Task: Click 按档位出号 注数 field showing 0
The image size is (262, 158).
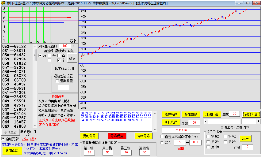Action: tap(248, 147)
